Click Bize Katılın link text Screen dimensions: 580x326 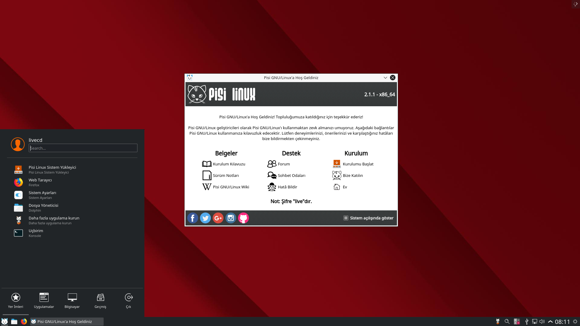click(353, 175)
